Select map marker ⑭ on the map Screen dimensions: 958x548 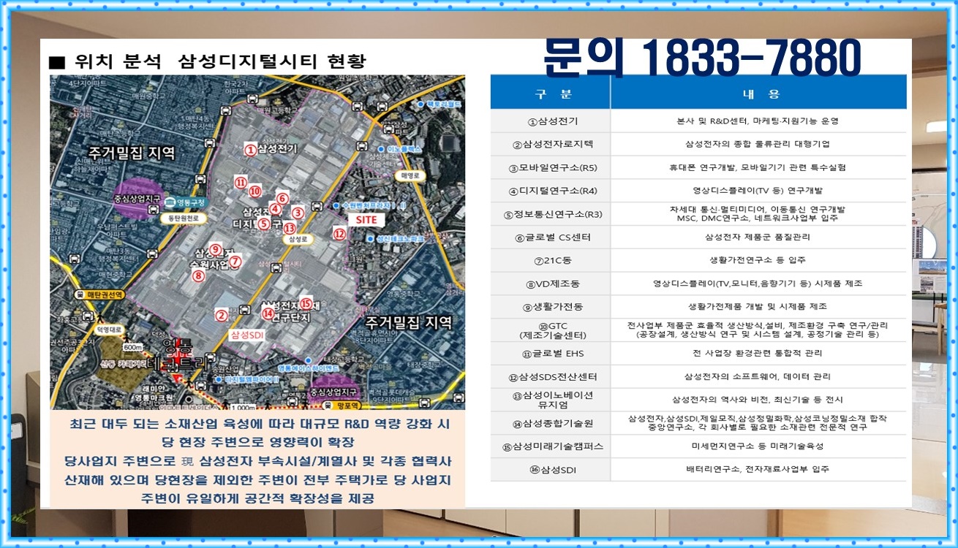268,313
